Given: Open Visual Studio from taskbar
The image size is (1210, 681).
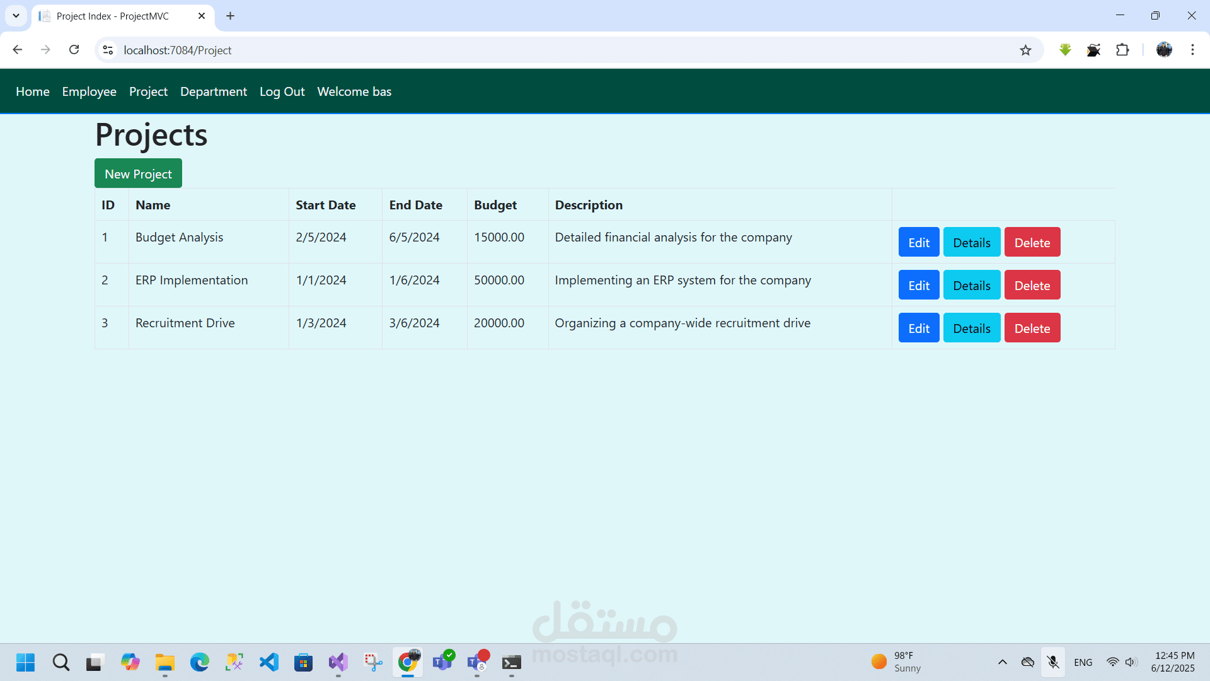Looking at the screenshot, I should click(338, 662).
